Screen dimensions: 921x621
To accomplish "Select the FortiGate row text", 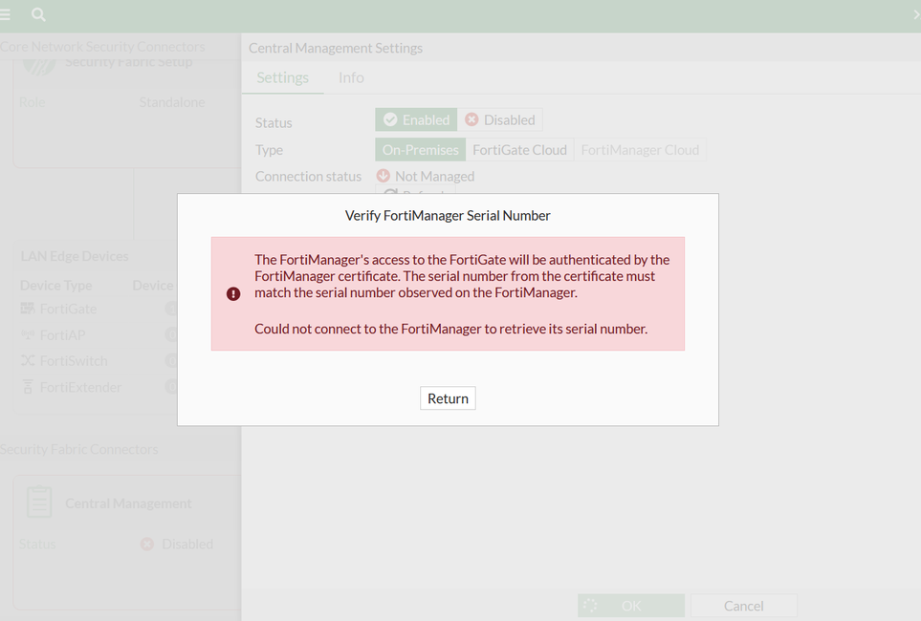I will pos(68,309).
